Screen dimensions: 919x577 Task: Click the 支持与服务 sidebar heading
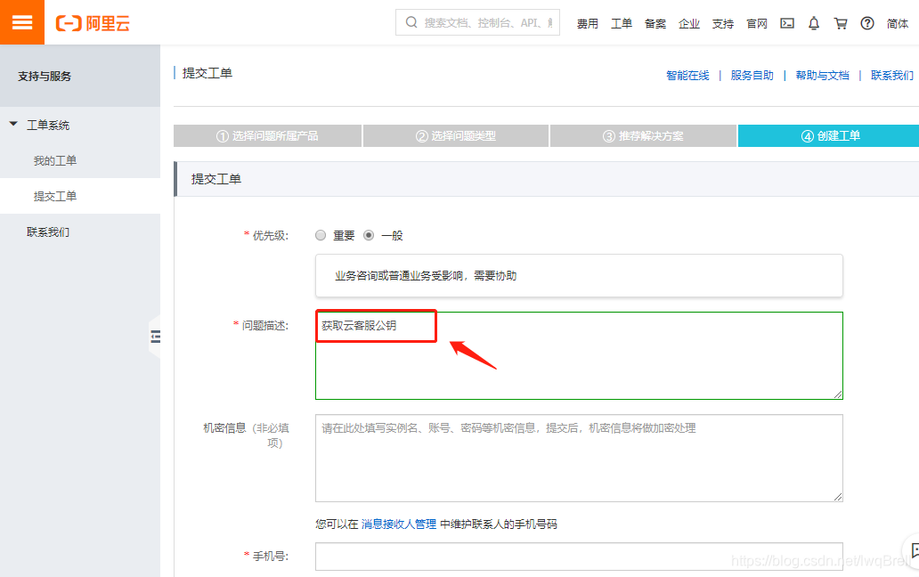pos(45,77)
